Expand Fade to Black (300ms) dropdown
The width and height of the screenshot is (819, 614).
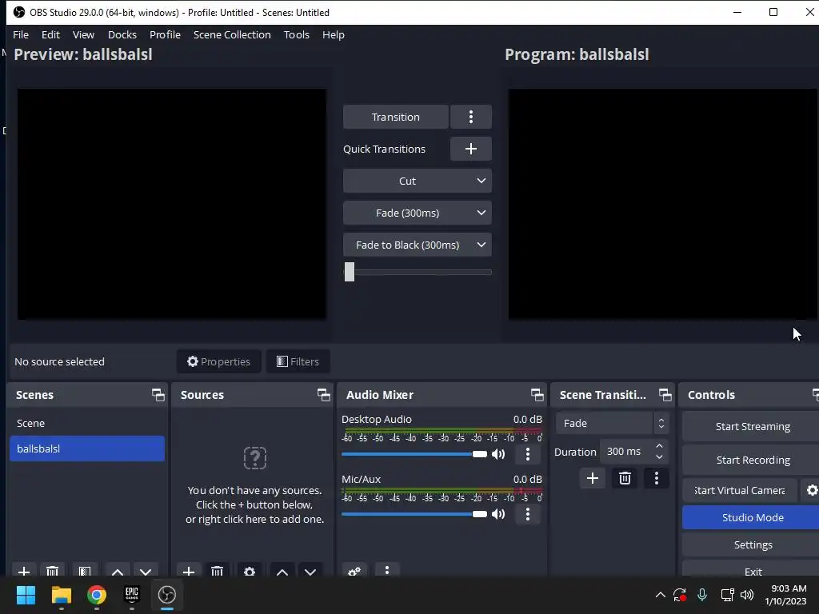(481, 245)
